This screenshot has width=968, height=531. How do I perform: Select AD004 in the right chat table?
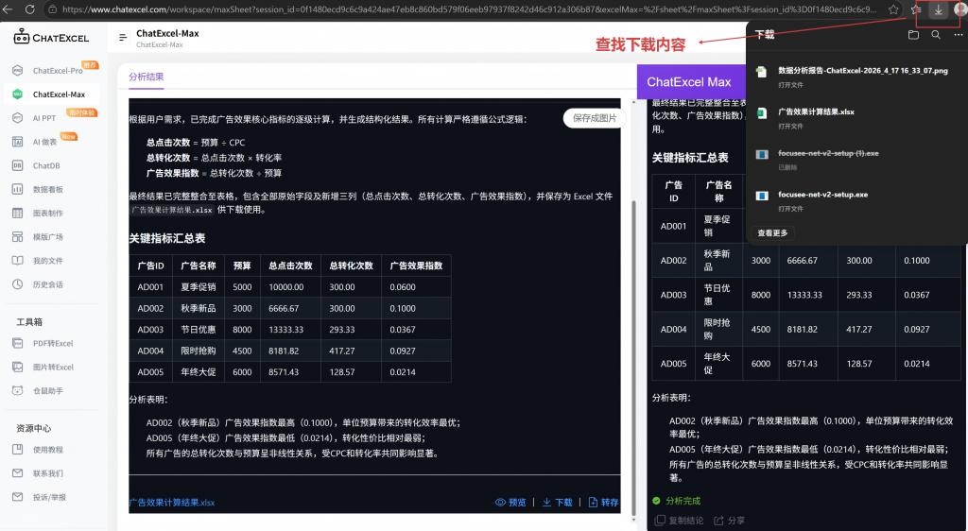pos(673,330)
